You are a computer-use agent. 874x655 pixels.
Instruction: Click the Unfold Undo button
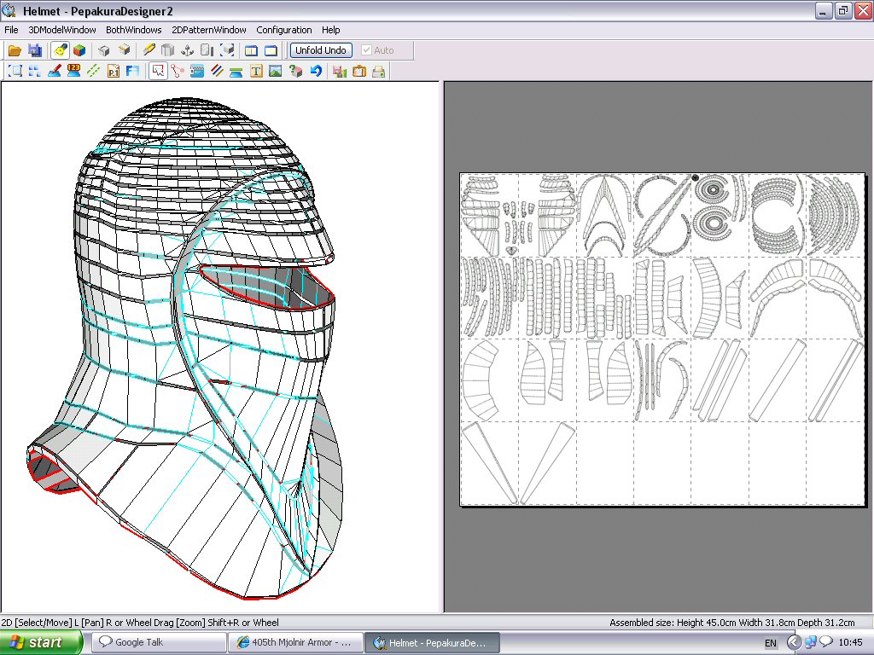coord(321,50)
